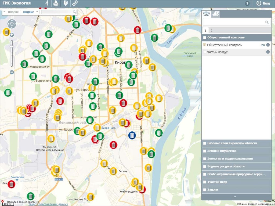275x206 pixels.
Task: Select the compass measurement tool
Action: click(x=46, y=3)
